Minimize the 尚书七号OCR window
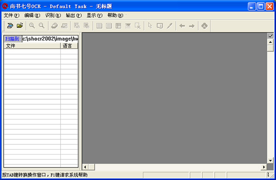The width and height of the screenshot is (276, 180). (x=252, y=6)
